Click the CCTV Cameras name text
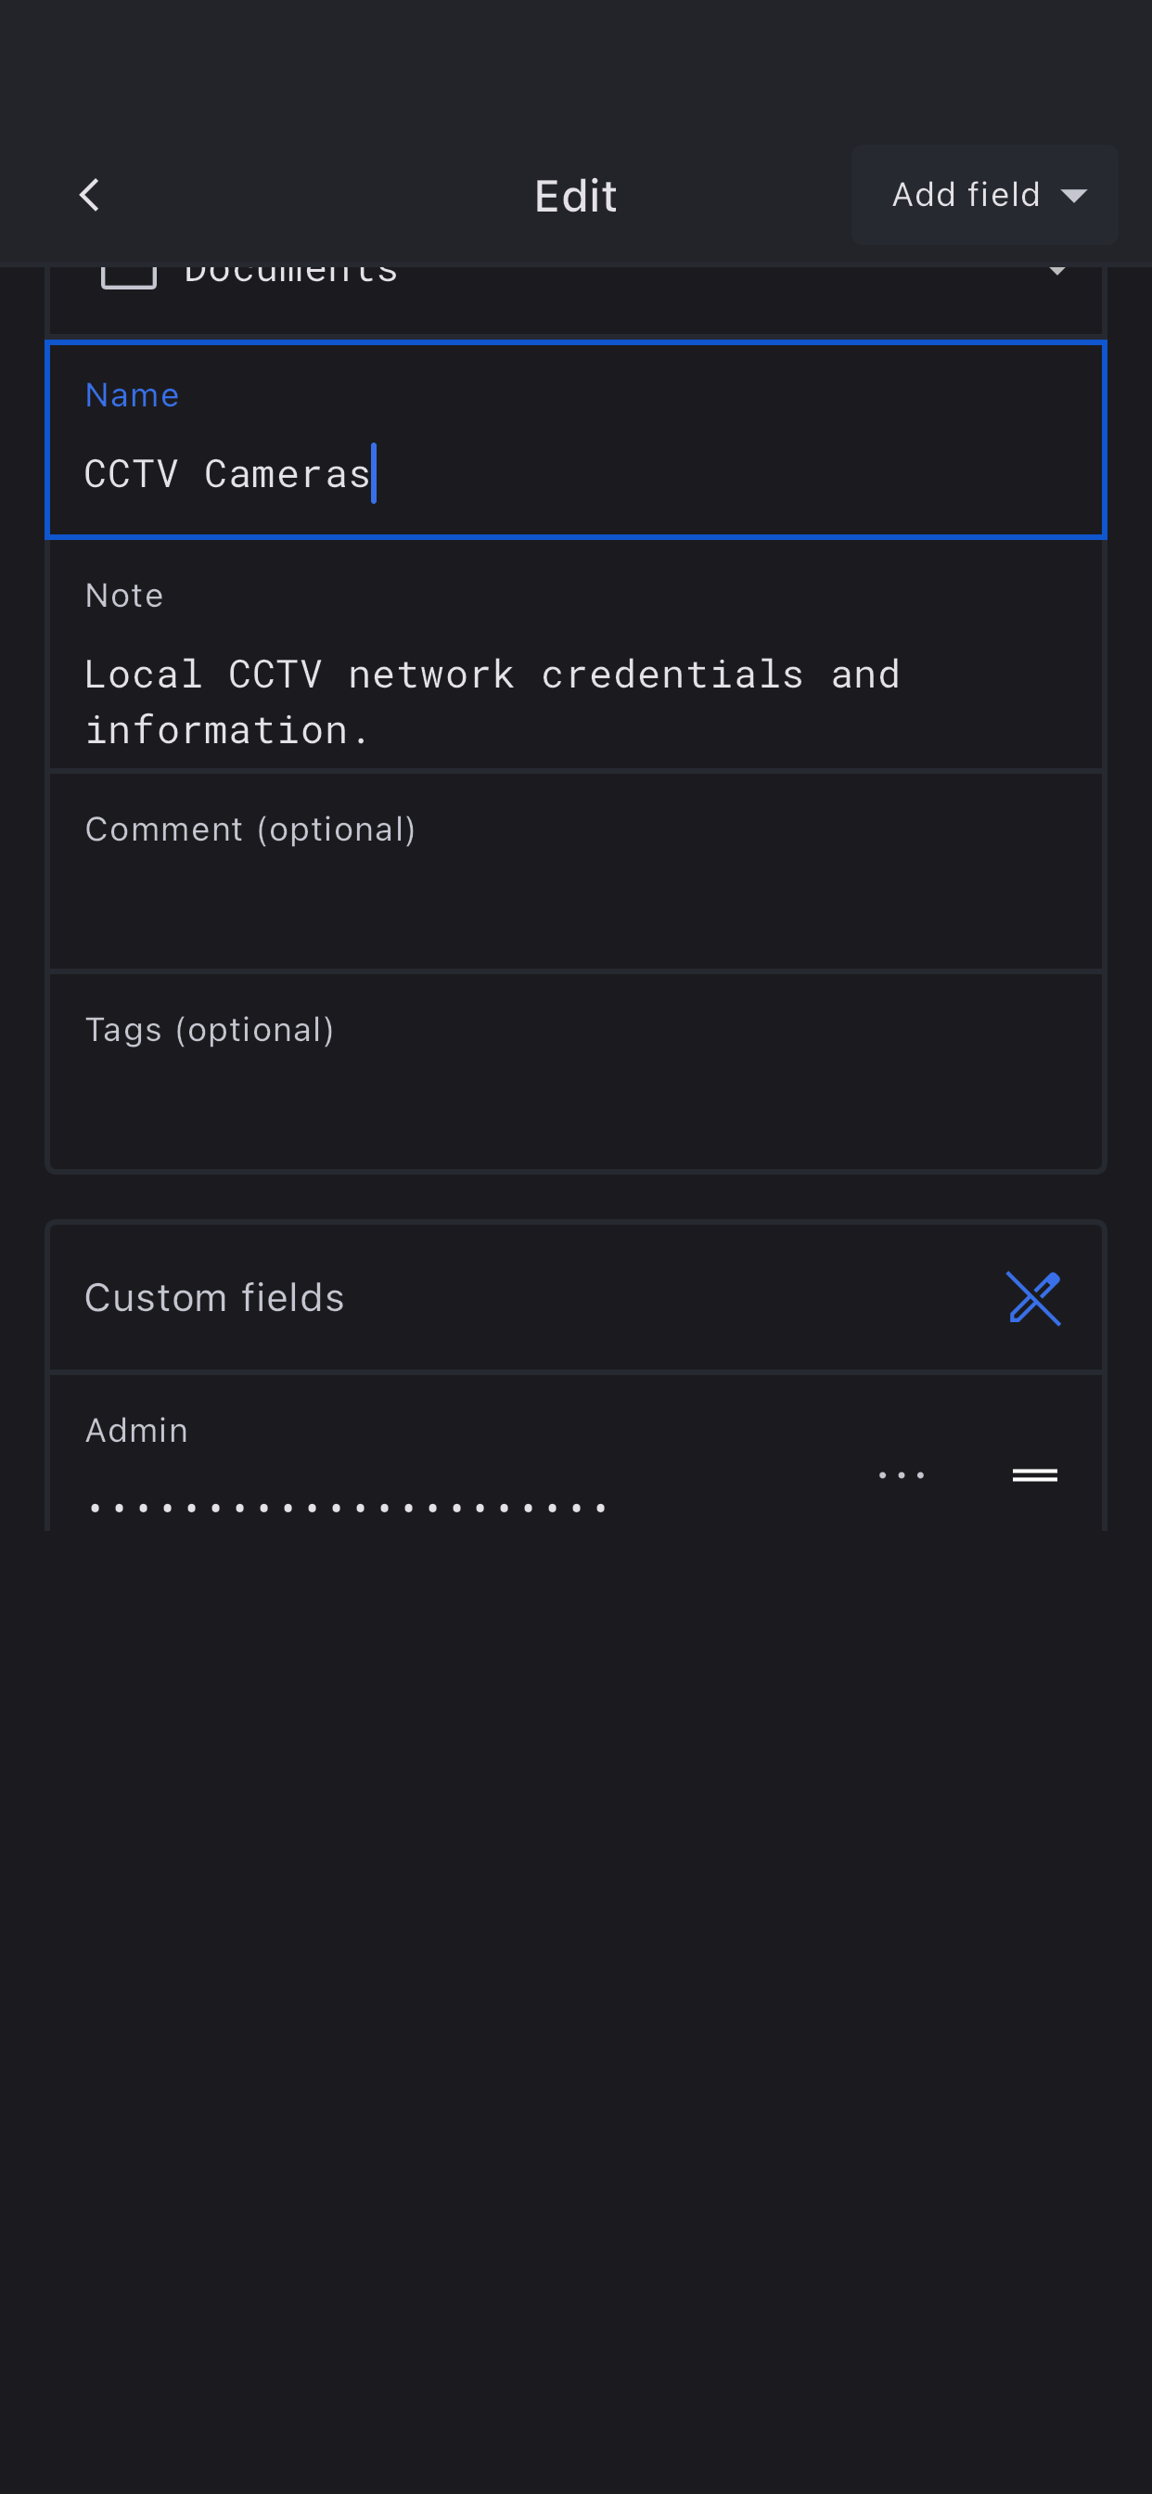 click(x=227, y=474)
